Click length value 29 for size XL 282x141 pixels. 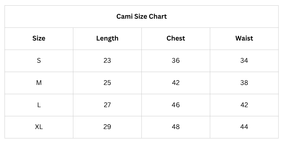[107, 127]
